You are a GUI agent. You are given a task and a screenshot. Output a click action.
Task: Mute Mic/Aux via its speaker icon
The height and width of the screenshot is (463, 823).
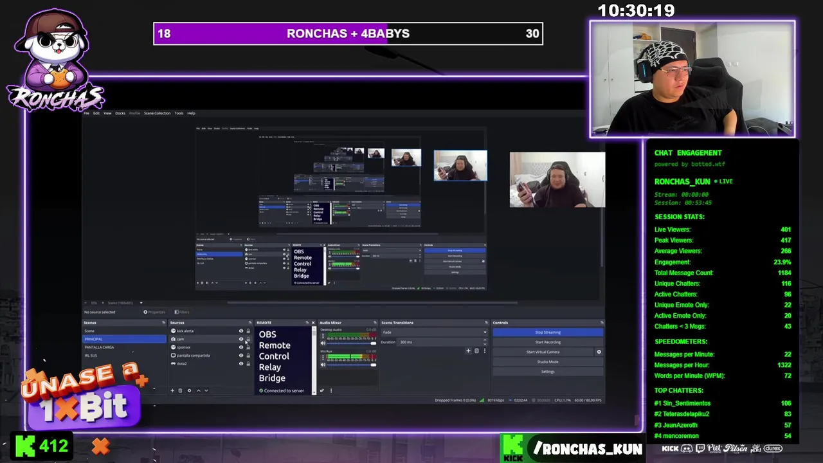tap(323, 365)
